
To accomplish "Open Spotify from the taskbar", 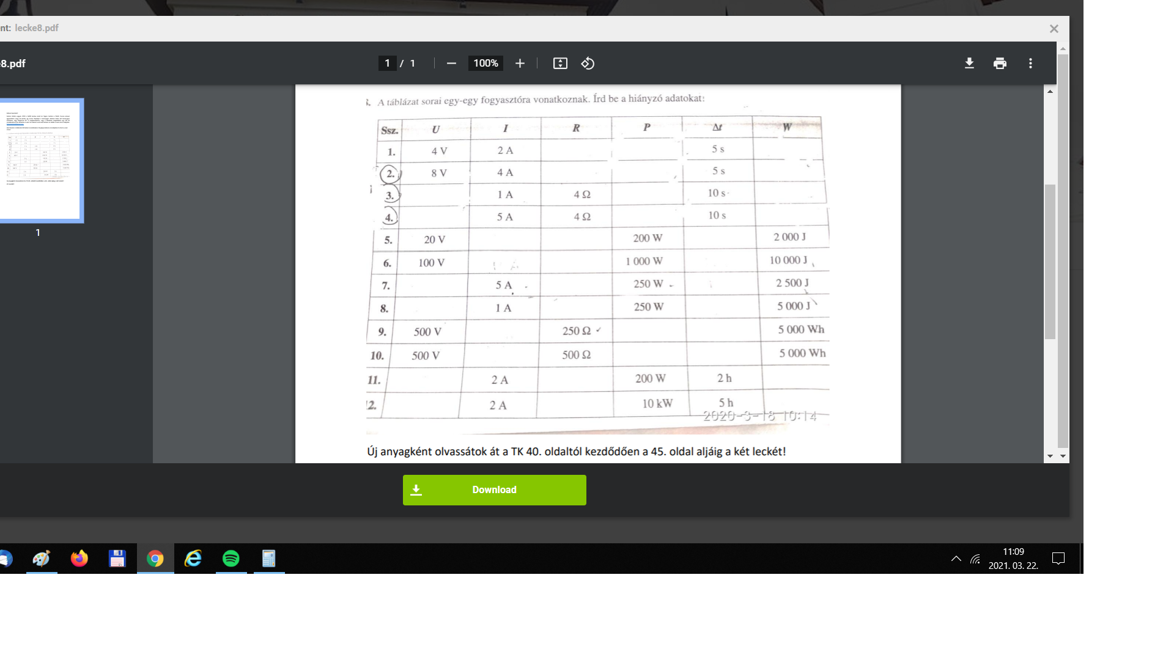I will point(231,559).
